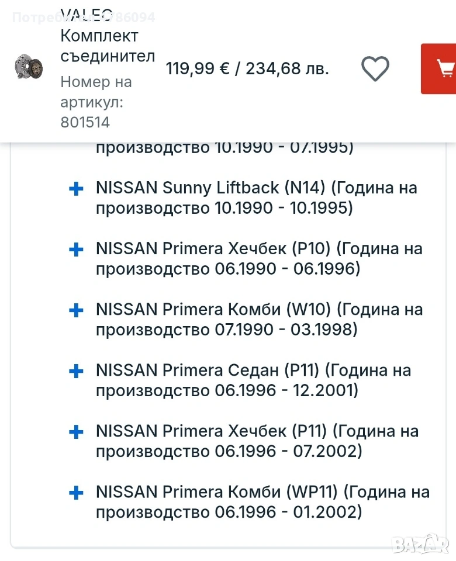Expand Primera Комби (WP11) using its plus icon

[x=76, y=493]
